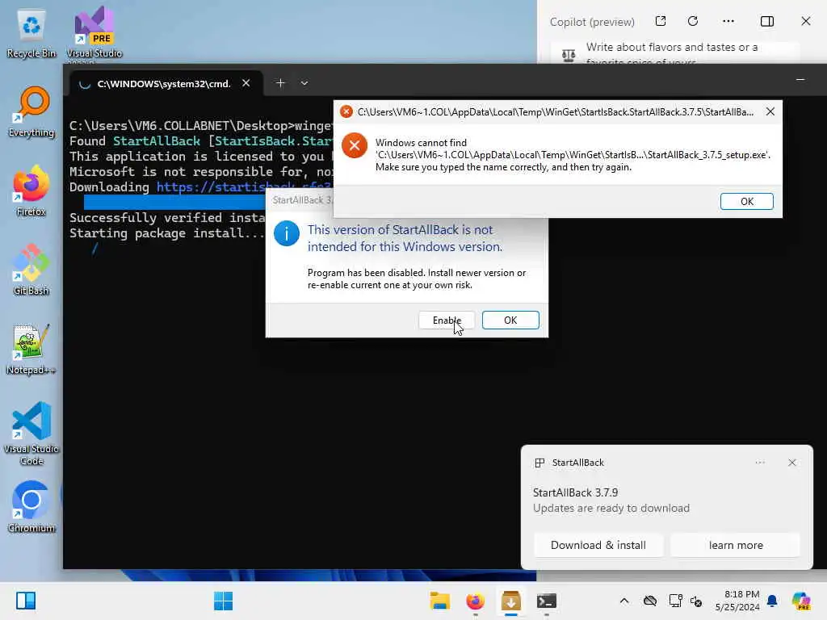Launch the Everything search desktop shortcut
The image size is (827, 620).
31,112
